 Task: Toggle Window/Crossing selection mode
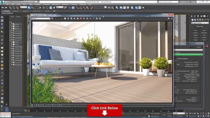click(x=40, y=8)
